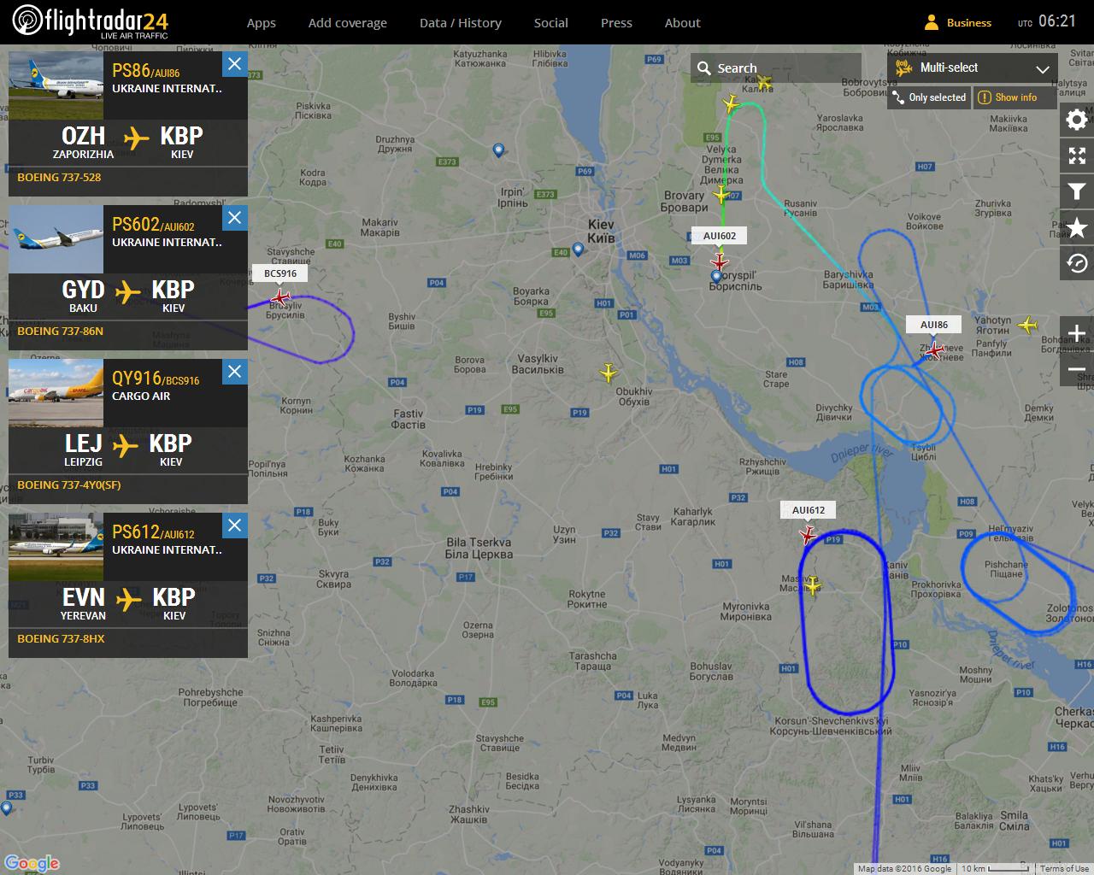Open the PS602 aircraft photo thumbnail

point(56,239)
